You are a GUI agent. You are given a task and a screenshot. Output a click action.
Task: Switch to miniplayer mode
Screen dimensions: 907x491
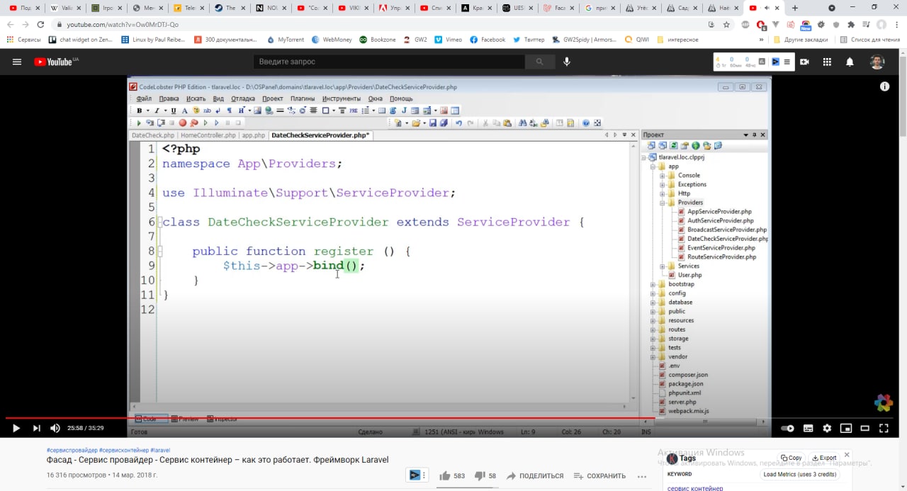pyautogui.click(x=846, y=428)
